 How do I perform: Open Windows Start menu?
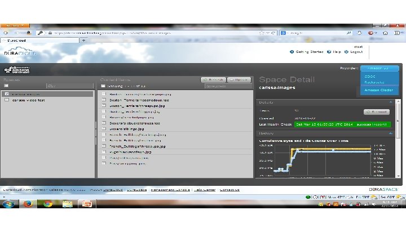click(8, 204)
